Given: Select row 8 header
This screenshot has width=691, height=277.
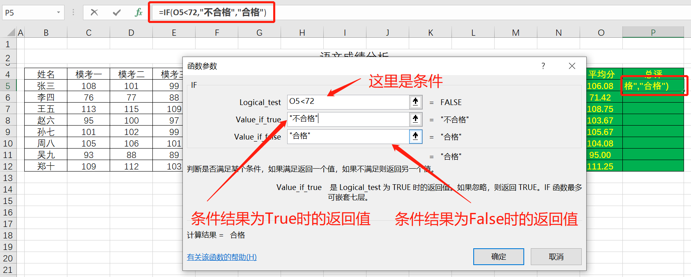Looking at the screenshot, I should pyautogui.click(x=8, y=120).
